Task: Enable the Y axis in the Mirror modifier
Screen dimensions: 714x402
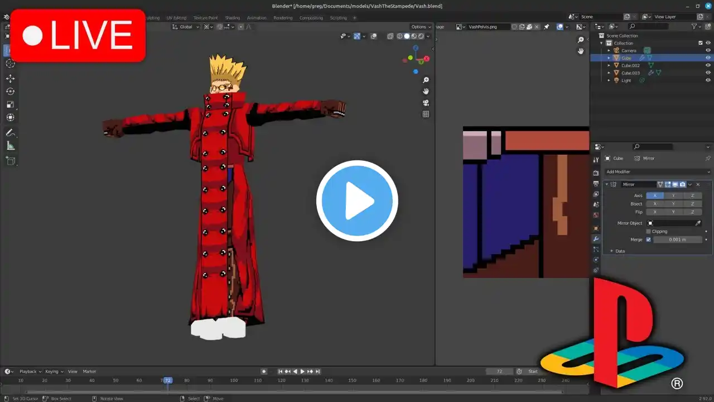Action: [x=673, y=195]
